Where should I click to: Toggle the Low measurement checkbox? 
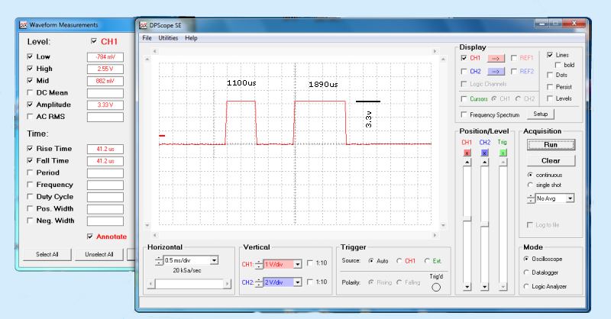click(x=30, y=56)
